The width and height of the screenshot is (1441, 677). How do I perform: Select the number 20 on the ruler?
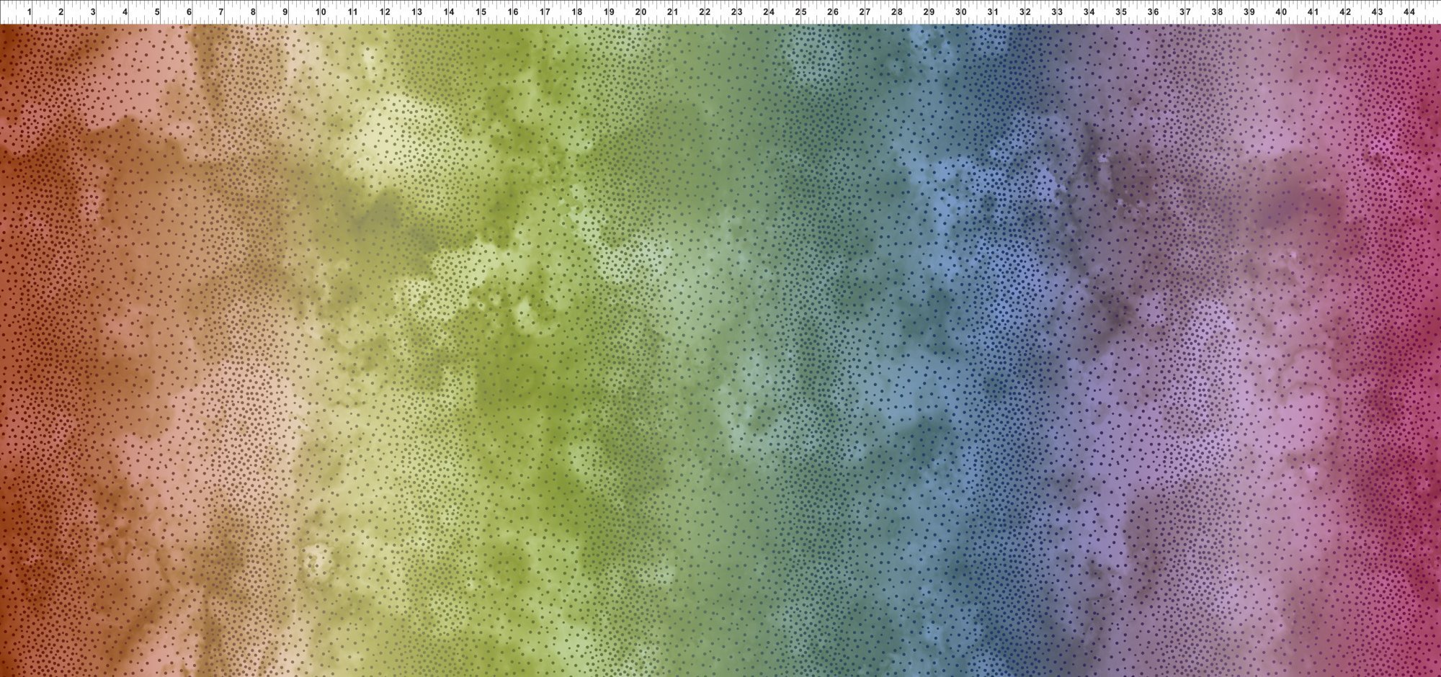tap(641, 12)
